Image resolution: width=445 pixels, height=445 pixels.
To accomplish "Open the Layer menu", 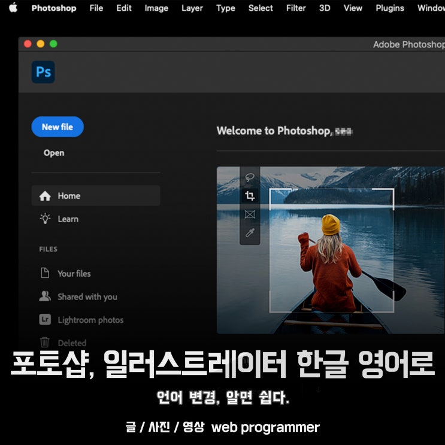I will point(192,8).
